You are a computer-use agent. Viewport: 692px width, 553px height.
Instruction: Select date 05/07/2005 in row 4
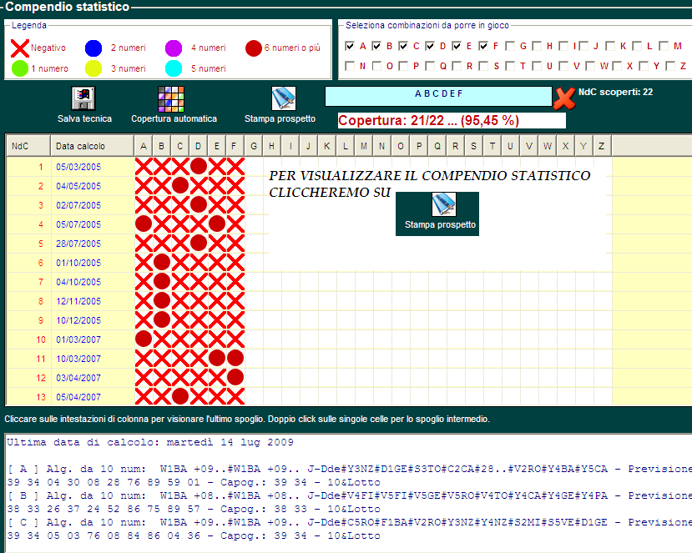(x=78, y=224)
